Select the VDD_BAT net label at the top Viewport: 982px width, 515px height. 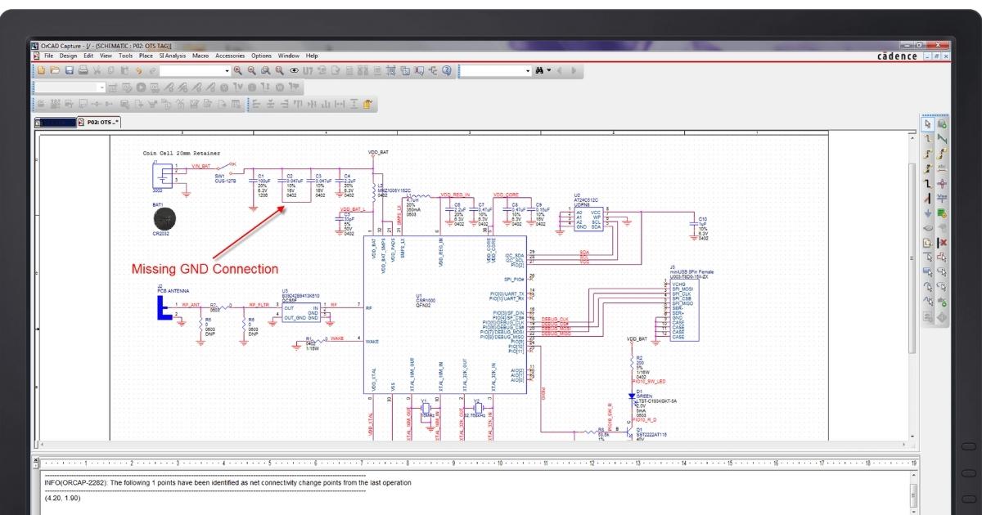point(380,152)
